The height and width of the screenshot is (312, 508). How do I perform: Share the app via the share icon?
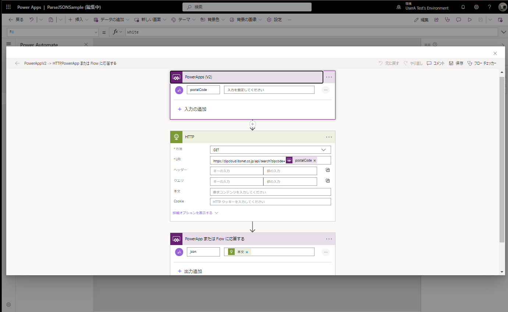pos(436,19)
